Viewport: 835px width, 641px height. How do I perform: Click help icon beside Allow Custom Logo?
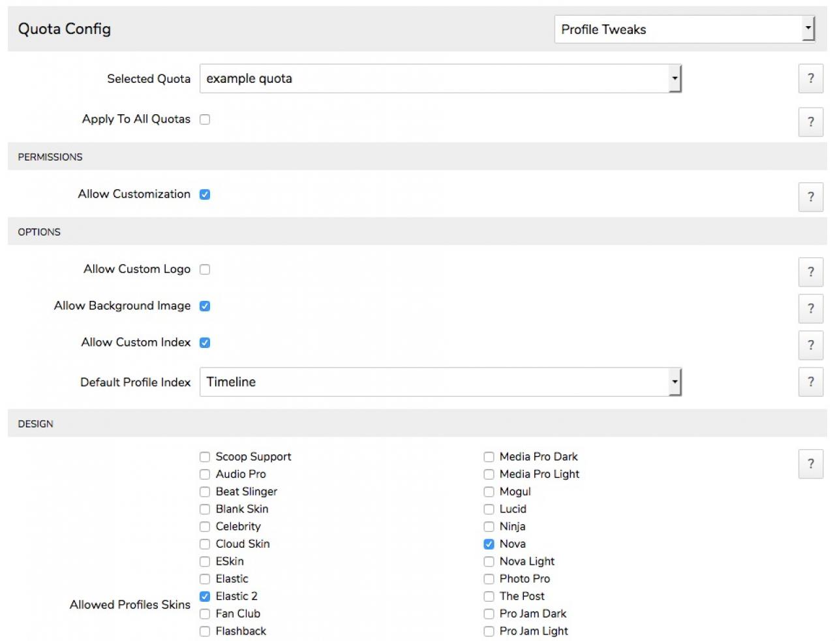click(x=810, y=272)
